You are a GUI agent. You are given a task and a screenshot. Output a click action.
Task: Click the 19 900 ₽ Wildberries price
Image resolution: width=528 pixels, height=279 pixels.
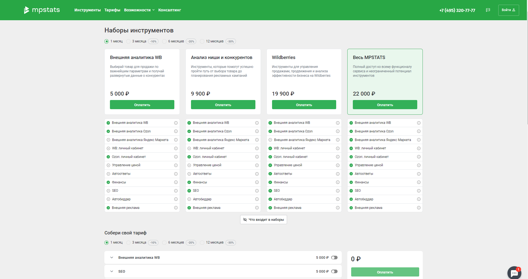(x=283, y=94)
